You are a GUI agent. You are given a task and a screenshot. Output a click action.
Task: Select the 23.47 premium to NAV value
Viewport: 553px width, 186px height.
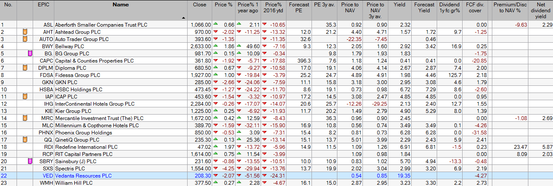click(521, 147)
